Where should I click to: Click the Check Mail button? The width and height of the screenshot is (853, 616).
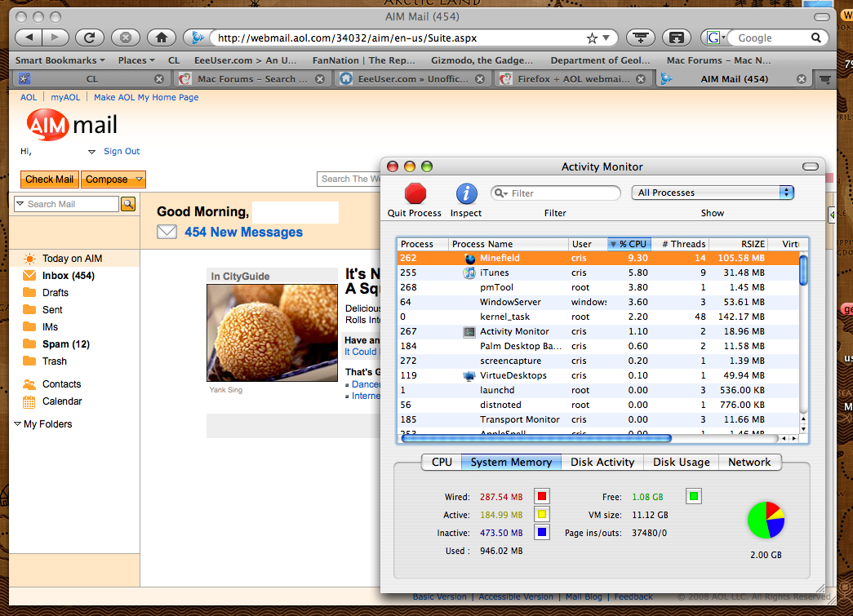click(50, 179)
